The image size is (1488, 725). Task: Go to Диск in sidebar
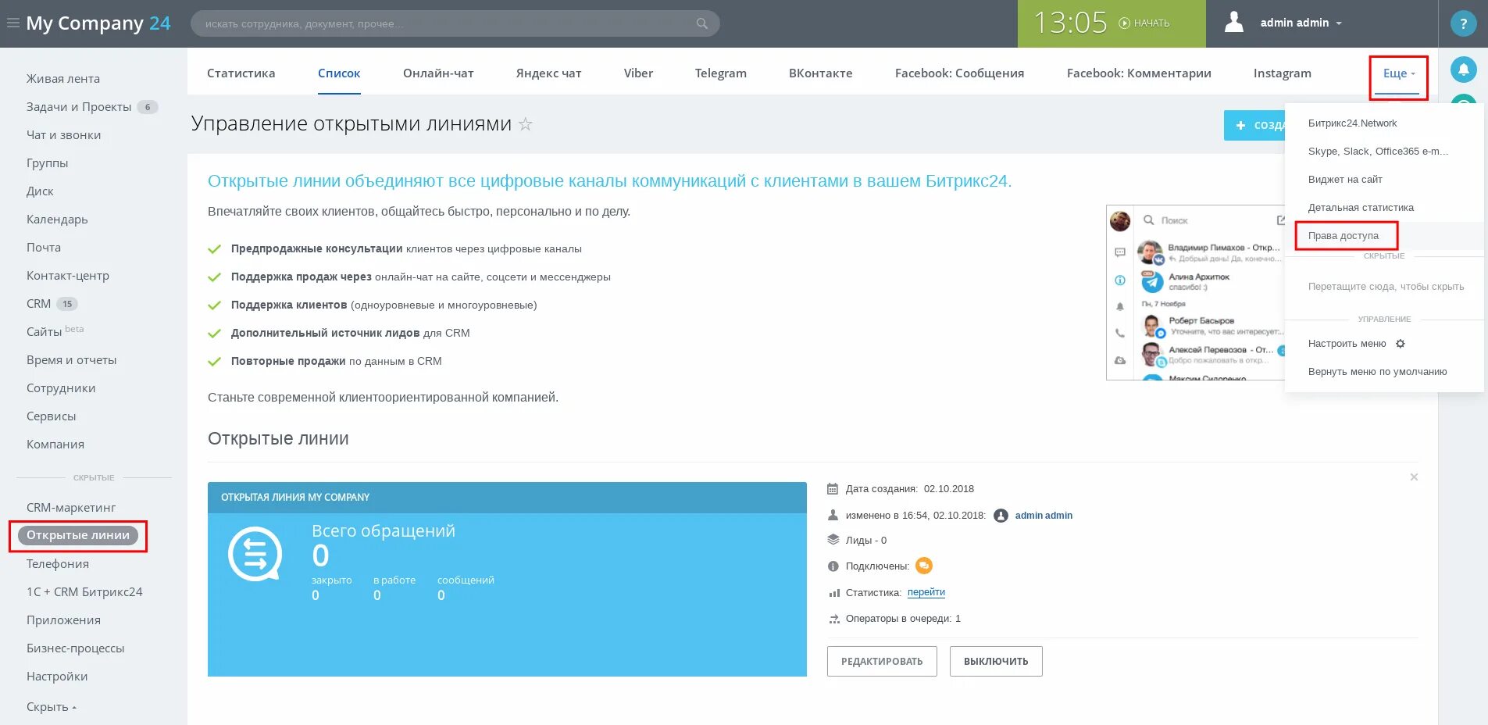pos(40,191)
